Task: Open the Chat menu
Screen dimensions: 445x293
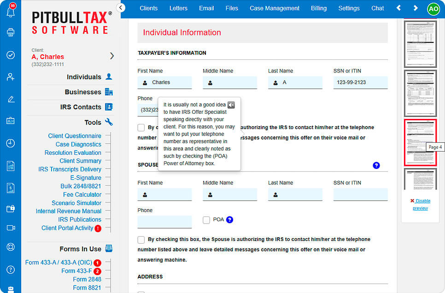Action: [377, 8]
